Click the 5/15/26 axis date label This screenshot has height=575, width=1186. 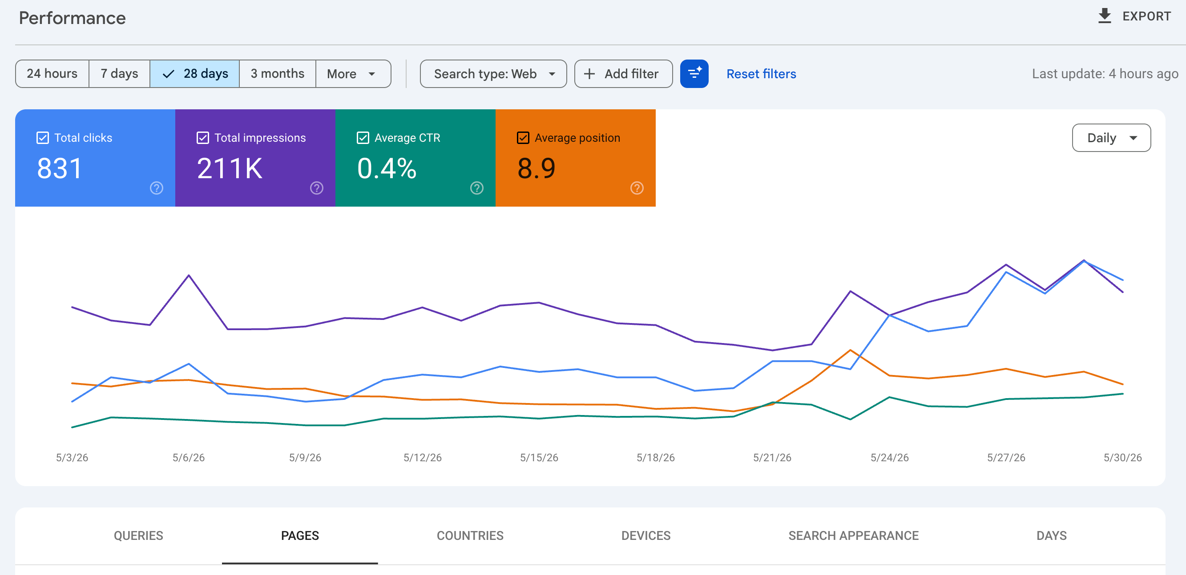pos(539,457)
